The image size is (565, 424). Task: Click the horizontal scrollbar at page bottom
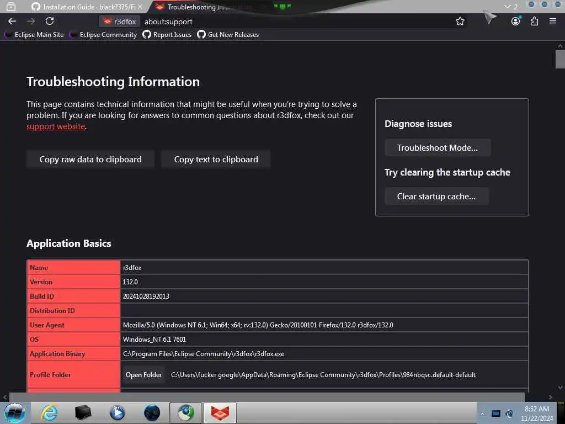pyautogui.click(x=266, y=397)
